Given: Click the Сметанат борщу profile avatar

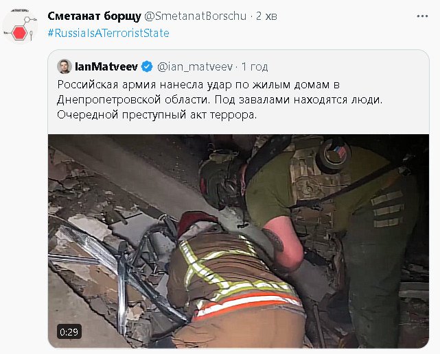Looking at the screenshot, I should pos(20,26).
